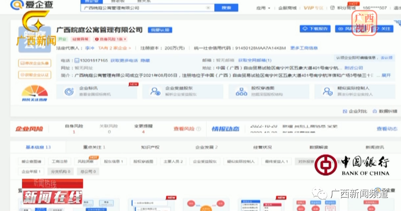Select the 最终受益人 1 section chip

[x=277, y=161]
